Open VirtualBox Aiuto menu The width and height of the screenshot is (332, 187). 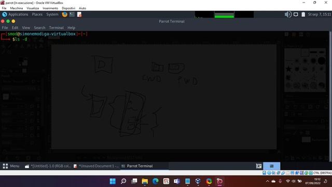[x=82, y=8]
